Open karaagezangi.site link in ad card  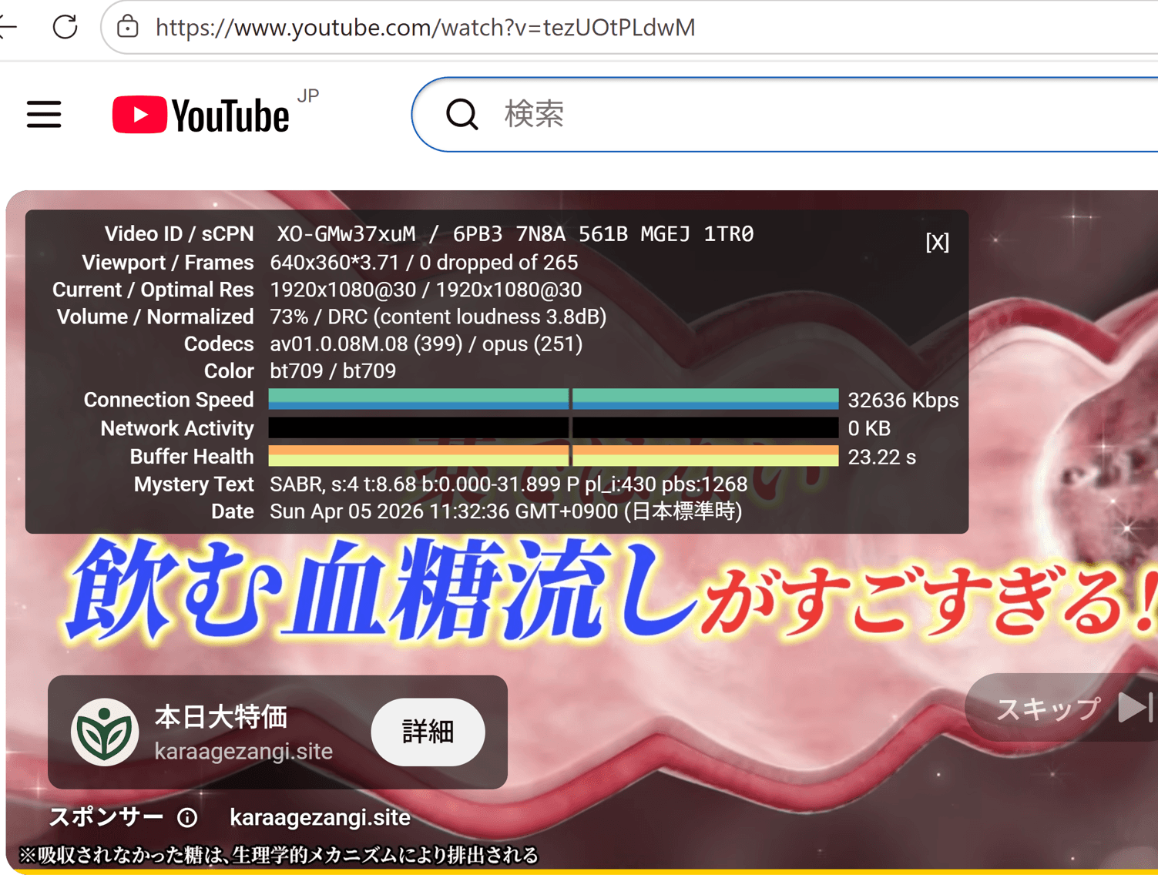(243, 751)
